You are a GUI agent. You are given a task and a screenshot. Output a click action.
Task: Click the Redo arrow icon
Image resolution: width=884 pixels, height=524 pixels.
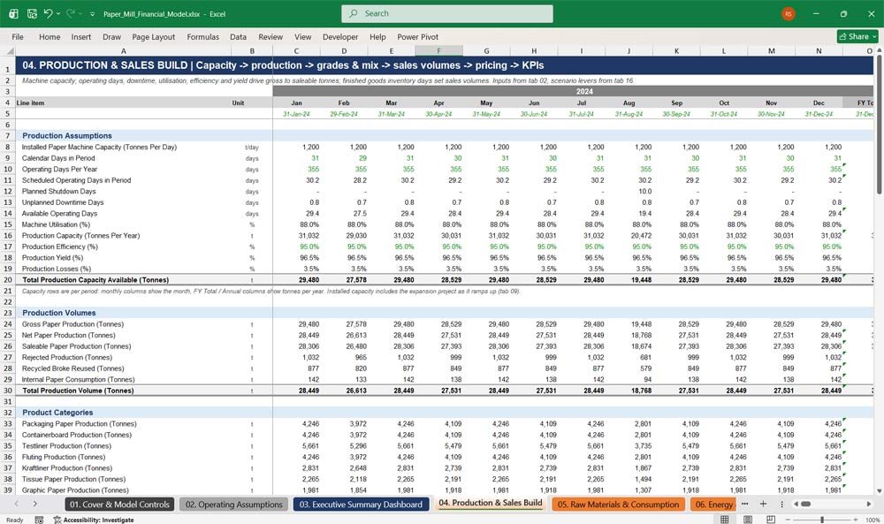pyautogui.click(x=71, y=13)
